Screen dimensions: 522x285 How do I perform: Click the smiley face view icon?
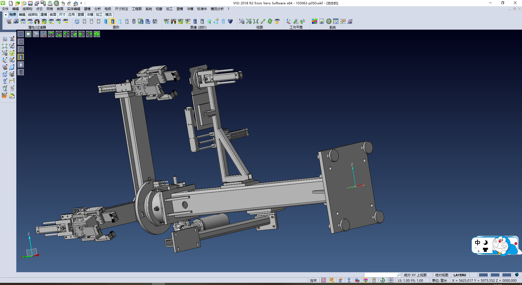click(x=277, y=21)
